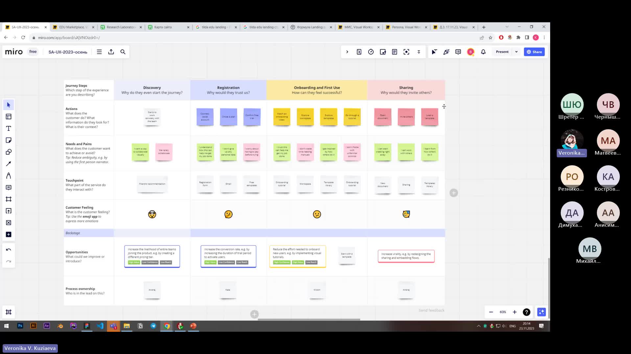Select the Sticky note tool
Screen dimensions: 631x354
(9, 140)
